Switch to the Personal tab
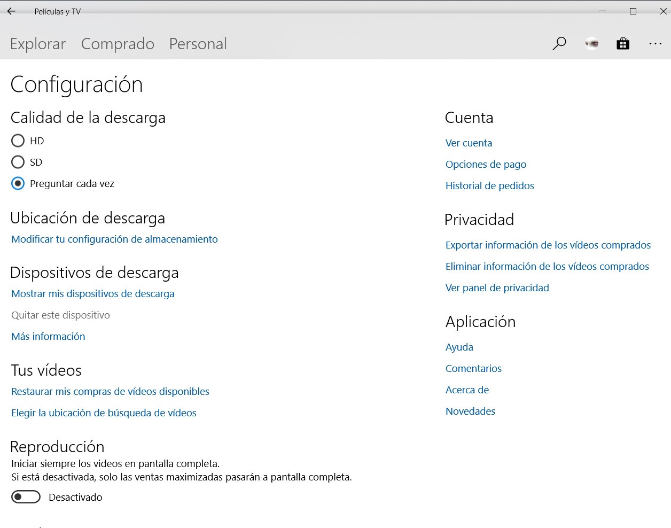 [x=198, y=44]
